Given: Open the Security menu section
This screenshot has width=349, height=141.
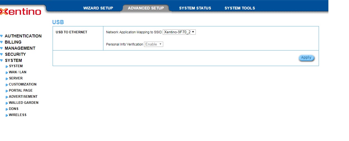Looking at the screenshot, I should tap(15, 54).
